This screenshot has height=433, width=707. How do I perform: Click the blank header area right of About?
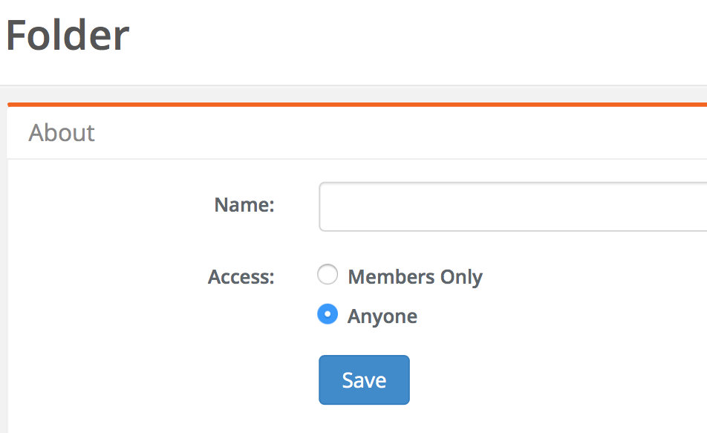click(x=401, y=134)
